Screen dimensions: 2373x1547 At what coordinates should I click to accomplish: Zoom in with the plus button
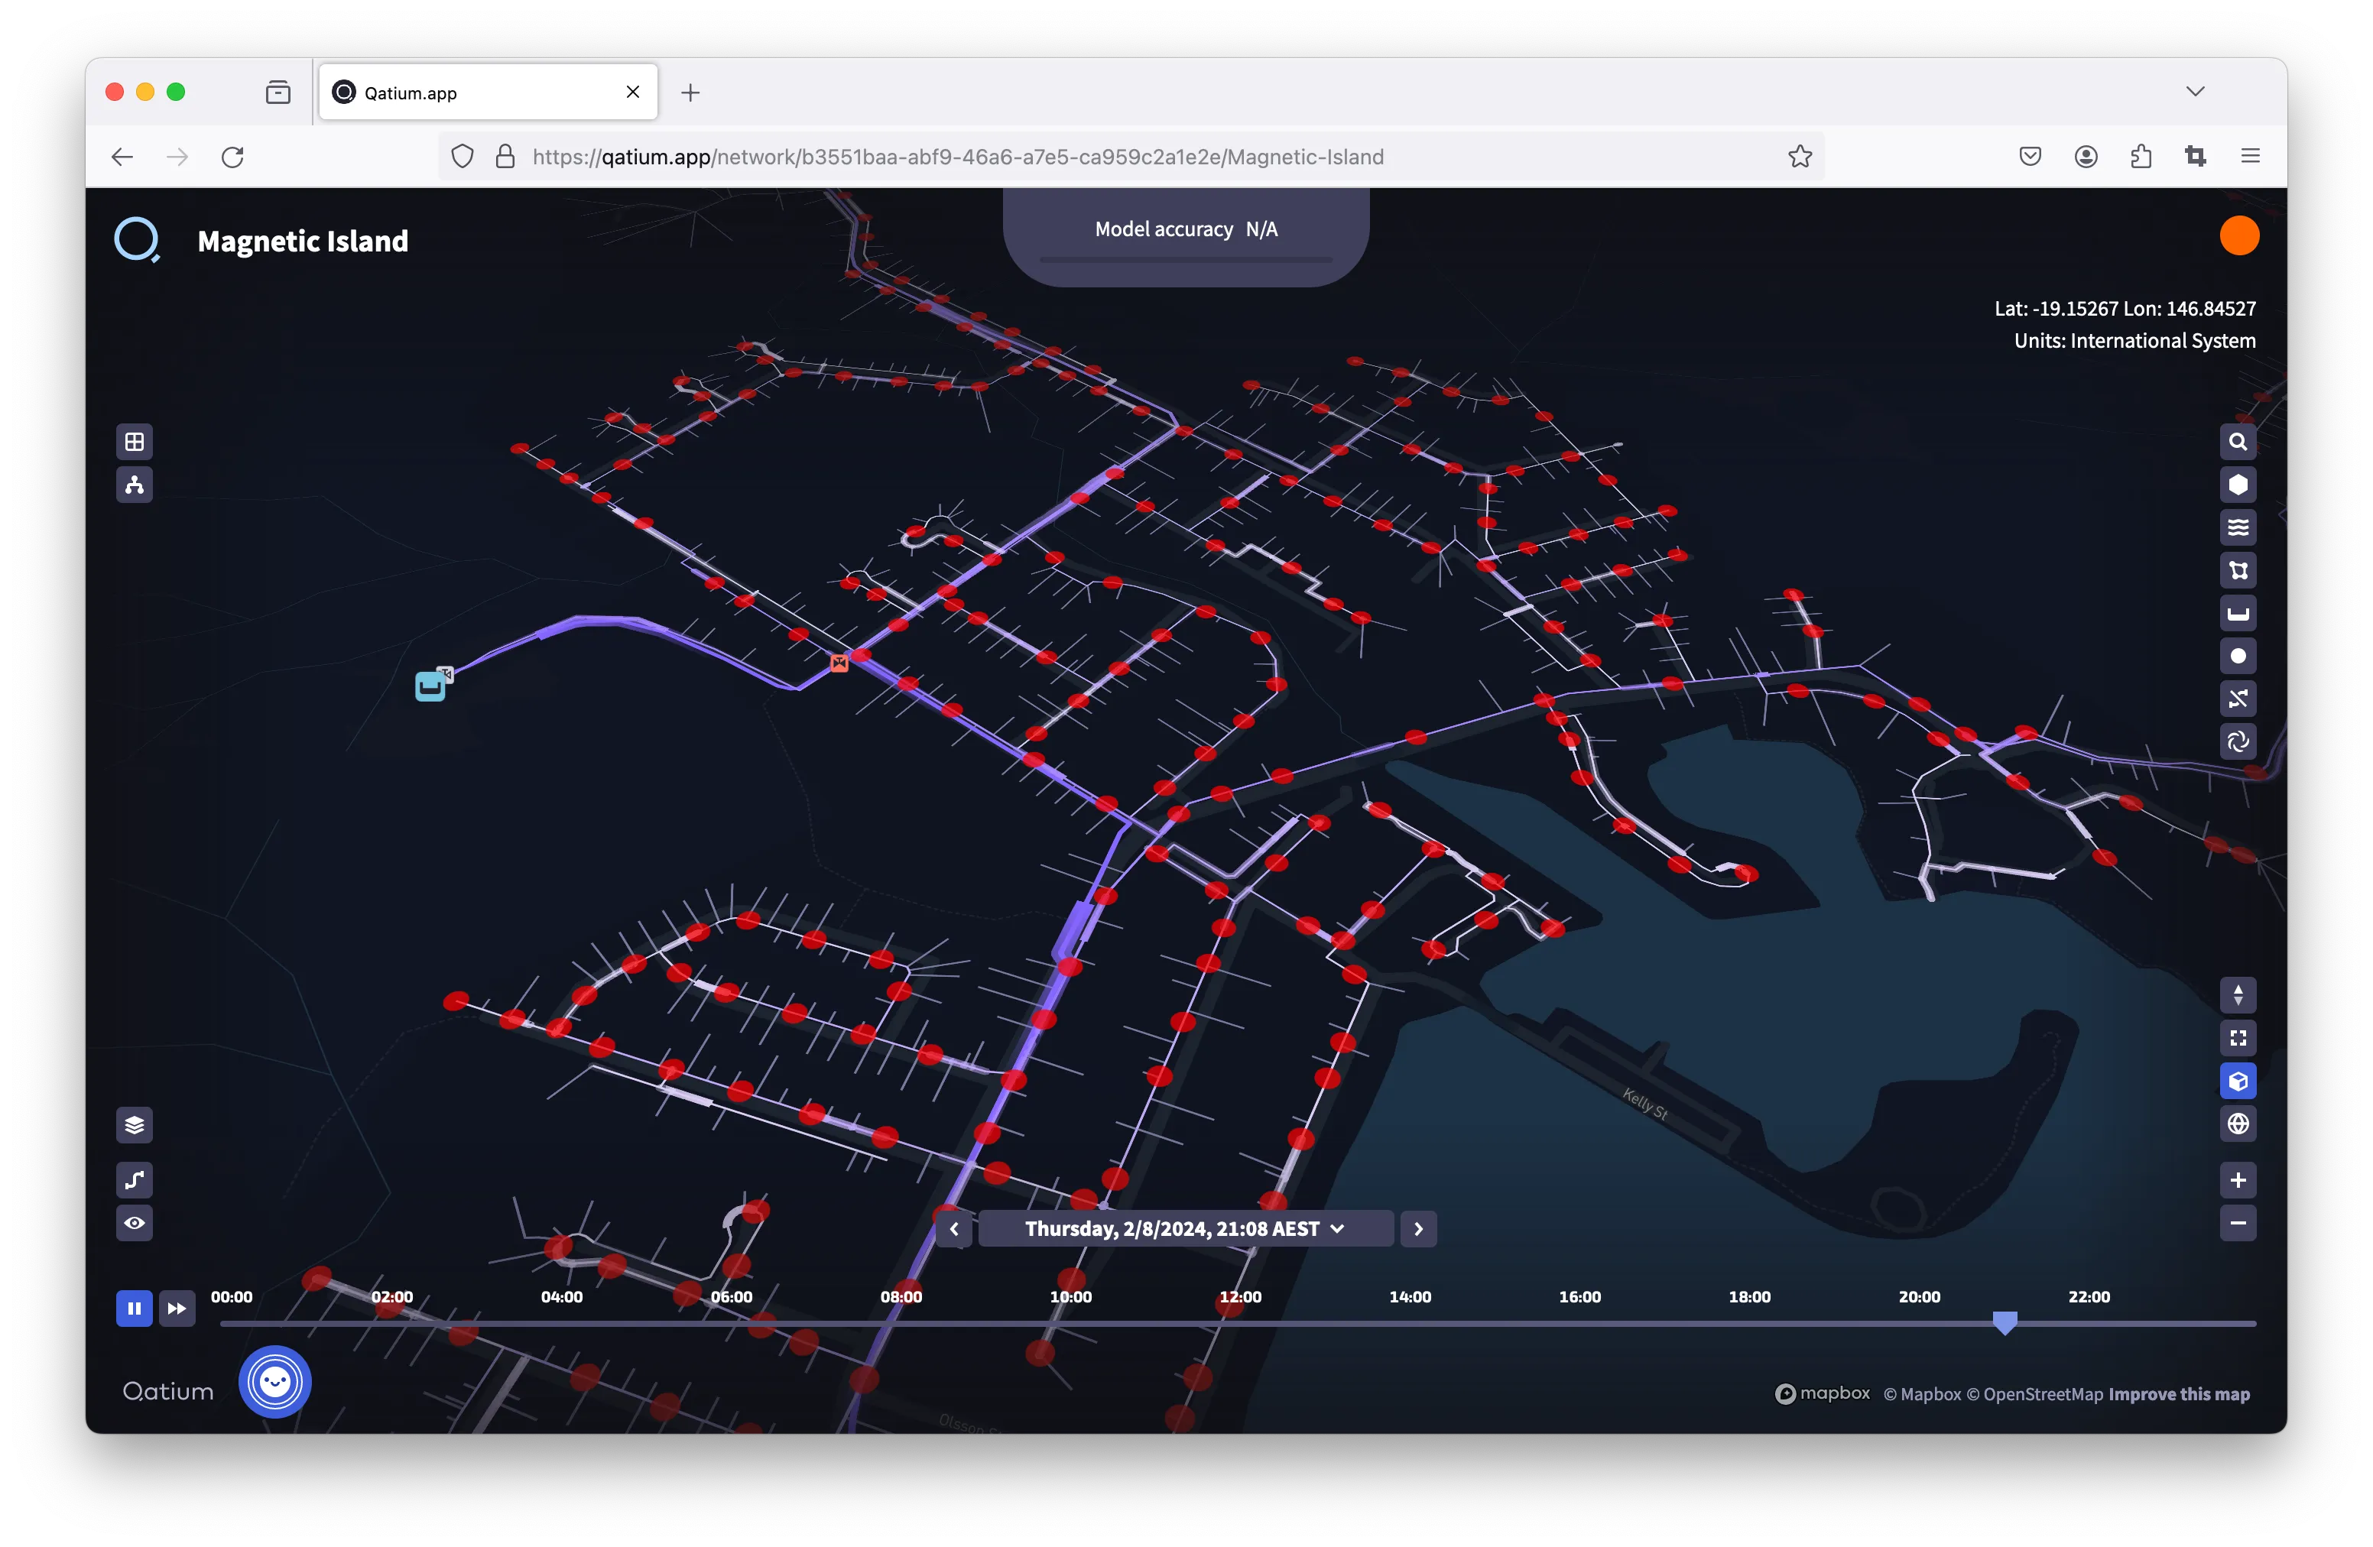(x=2238, y=1181)
